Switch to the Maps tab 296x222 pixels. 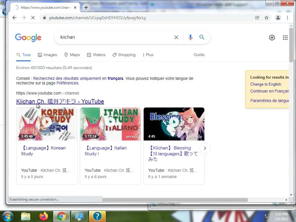click(x=72, y=55)
